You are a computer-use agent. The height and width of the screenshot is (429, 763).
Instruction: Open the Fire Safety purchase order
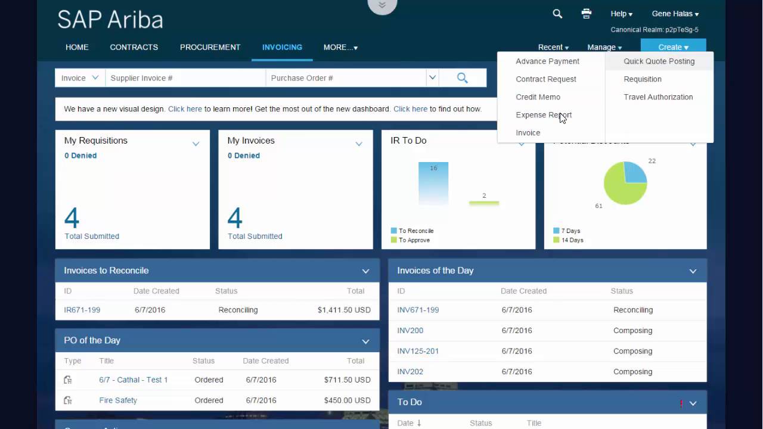(x=118, y=400)
